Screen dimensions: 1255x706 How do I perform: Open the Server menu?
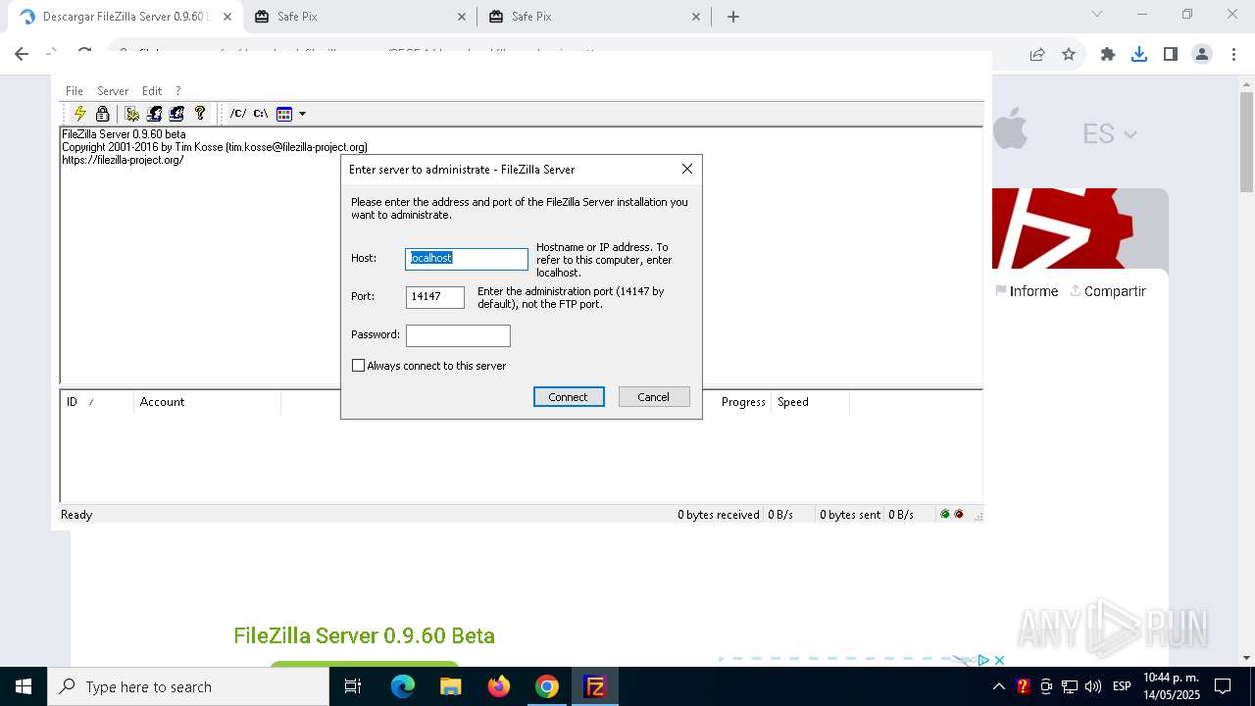pyautogui.click(x=113, y=90)
